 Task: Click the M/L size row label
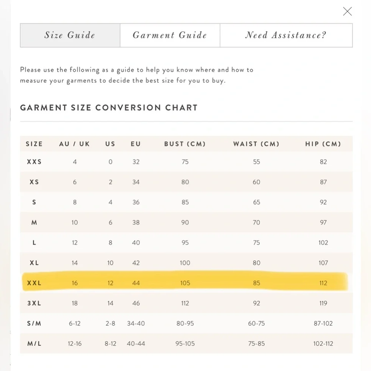tap(34, 344)
